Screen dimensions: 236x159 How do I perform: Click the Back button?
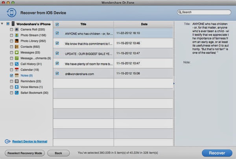[58, 153]
